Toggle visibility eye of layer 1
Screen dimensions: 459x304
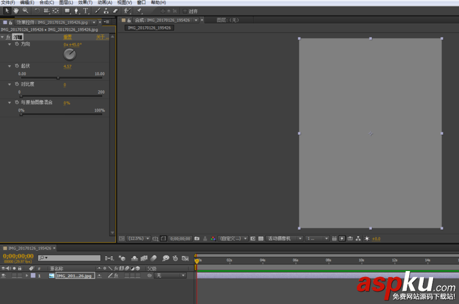4,275
